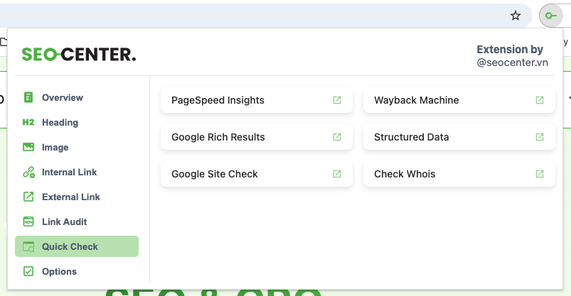Click the External Link arrow icon in sidebar
This screenshot has width=571, height=296.
(x=28, y=197)
